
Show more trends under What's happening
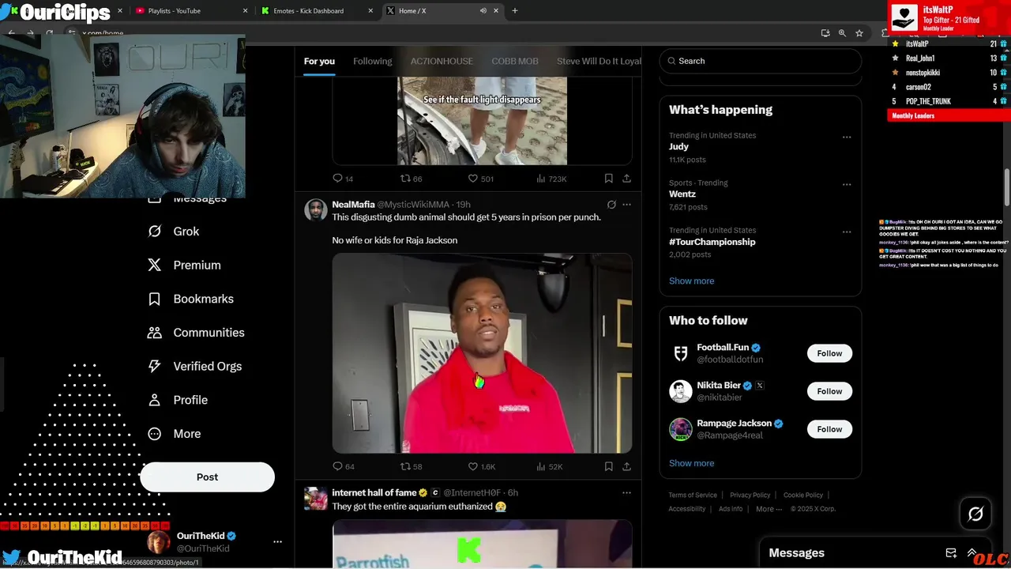pos(691,281)
